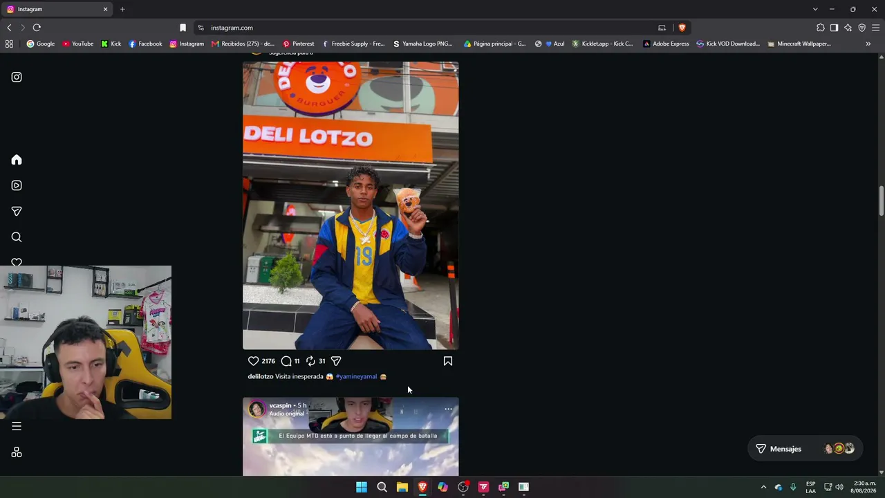The image size is (885, 498).
Task: Open the Audio original link
Action: click(x=286, y=414)
